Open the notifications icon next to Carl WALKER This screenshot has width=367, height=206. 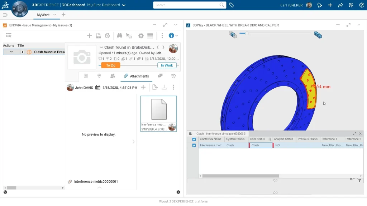click(x=320, y=5)
